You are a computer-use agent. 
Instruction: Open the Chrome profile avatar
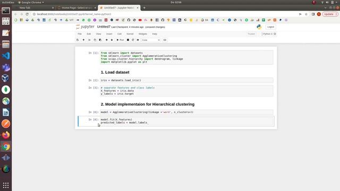point(319,14)
